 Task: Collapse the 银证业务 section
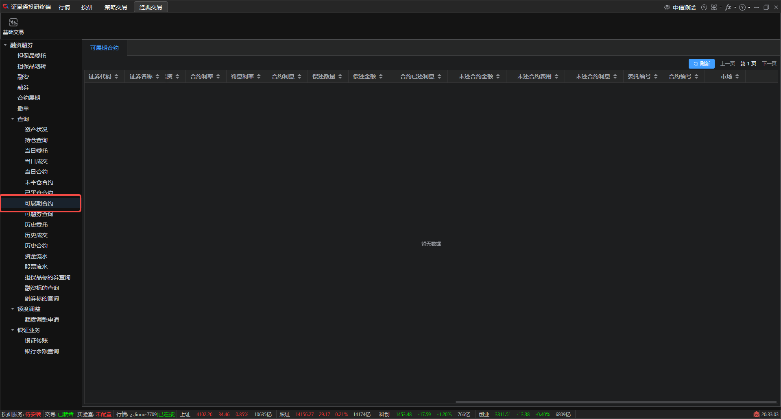(13, 330)
